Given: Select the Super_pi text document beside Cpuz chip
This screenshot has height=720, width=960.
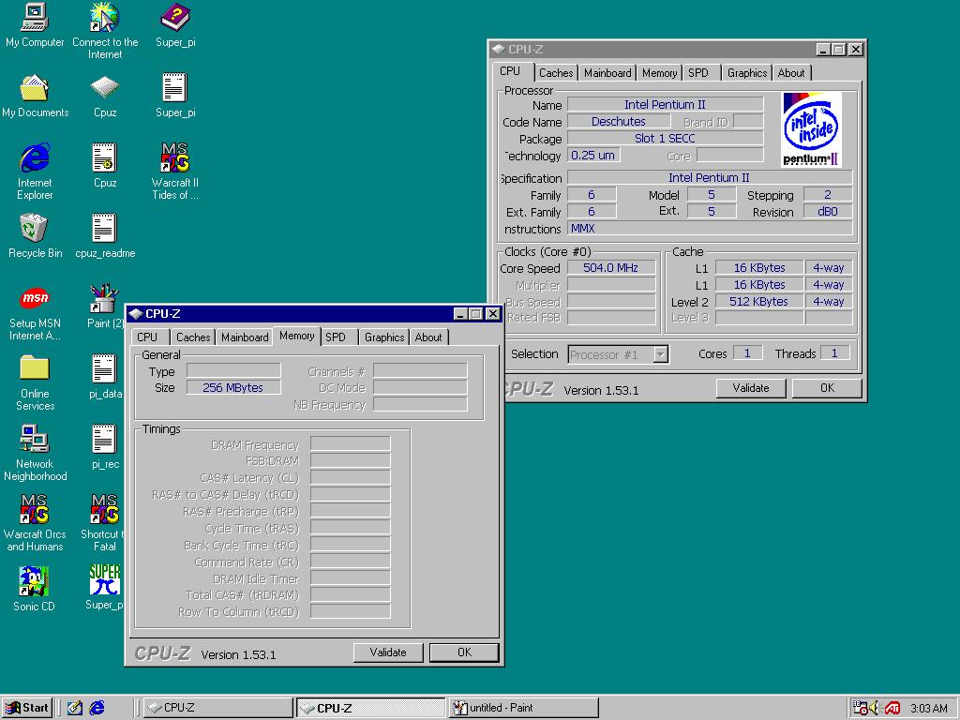Looking at the screenshot, I should pyautogui.click(x=175, y=95).
